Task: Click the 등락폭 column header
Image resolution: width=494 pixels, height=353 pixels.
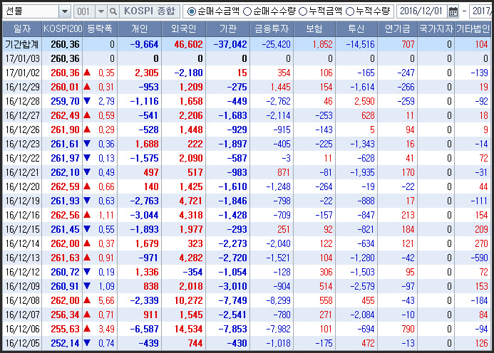Action: coord(100,29)
